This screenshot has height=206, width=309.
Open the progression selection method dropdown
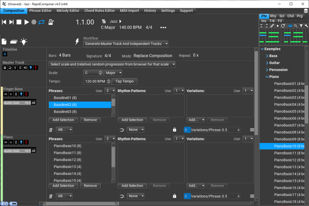112,64
